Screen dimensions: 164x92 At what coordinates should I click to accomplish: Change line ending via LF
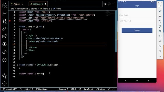pyautogui.click(x=80, y=89)
